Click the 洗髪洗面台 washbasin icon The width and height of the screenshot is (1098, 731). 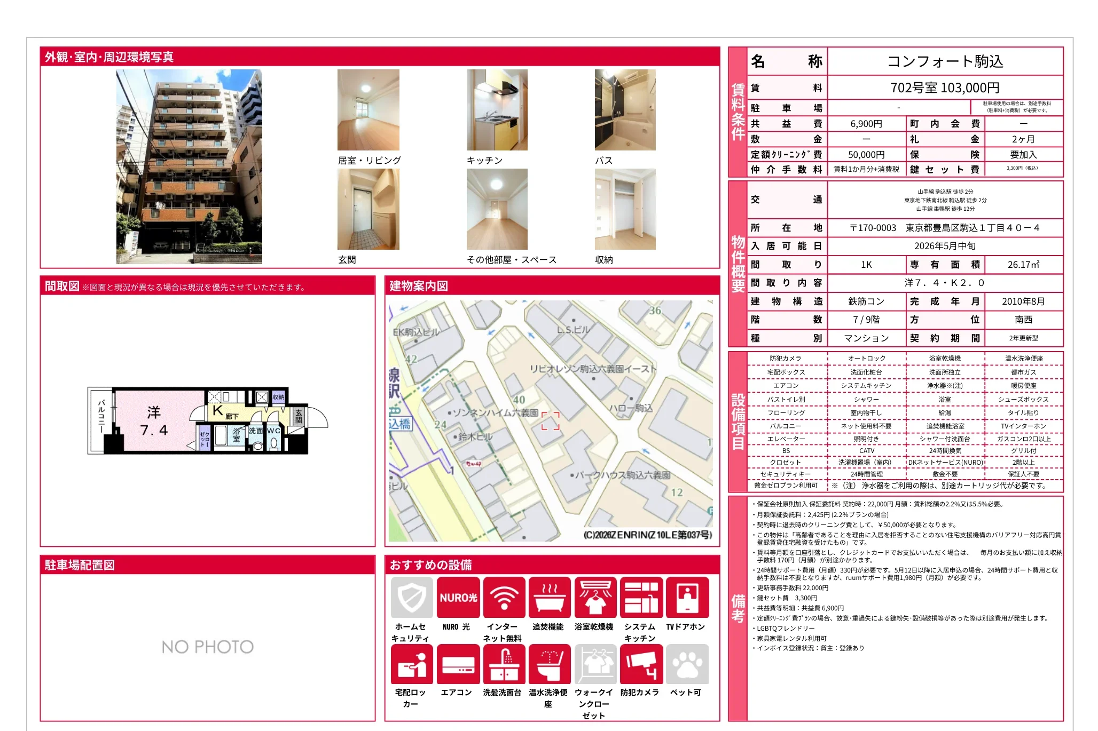(x=504, y=664)
